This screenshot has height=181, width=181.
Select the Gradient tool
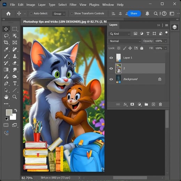tap(6, 70)
